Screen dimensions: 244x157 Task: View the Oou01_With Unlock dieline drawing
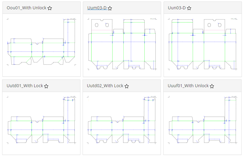coord(41,42)
